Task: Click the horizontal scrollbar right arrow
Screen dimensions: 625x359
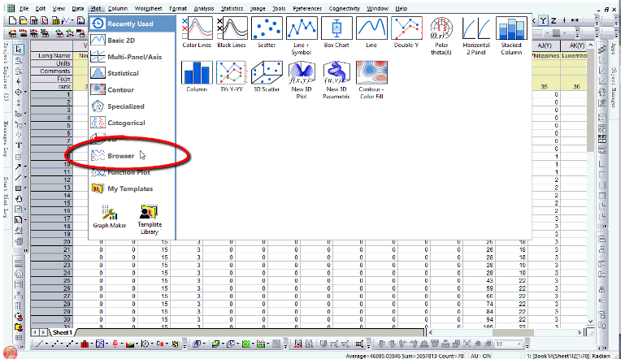Action: coord(580,332)
